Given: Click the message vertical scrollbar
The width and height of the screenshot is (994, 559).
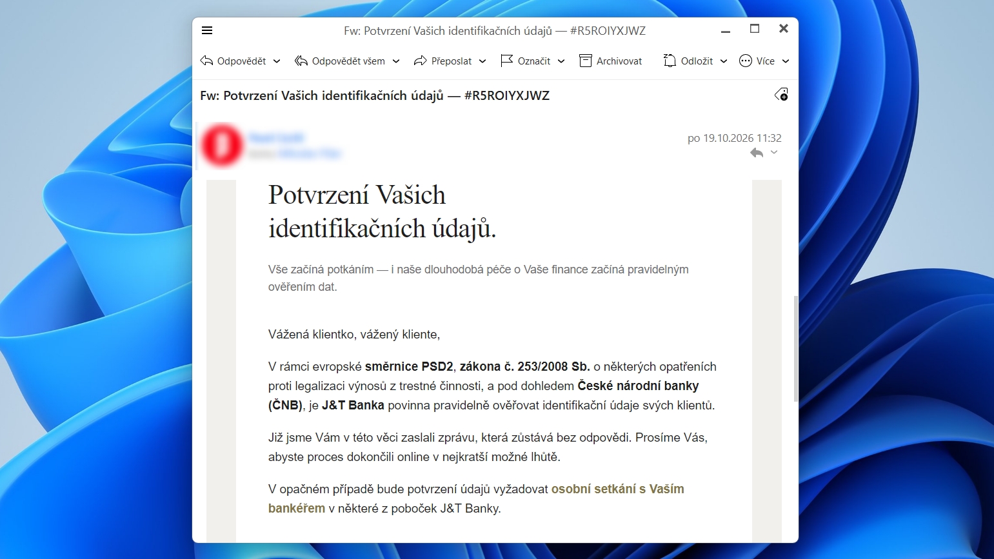Looking at the screenshot, I should [x=795, y=349].
